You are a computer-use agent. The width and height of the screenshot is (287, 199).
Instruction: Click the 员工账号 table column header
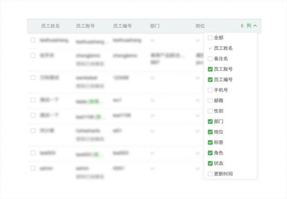[x=85, y=26]
